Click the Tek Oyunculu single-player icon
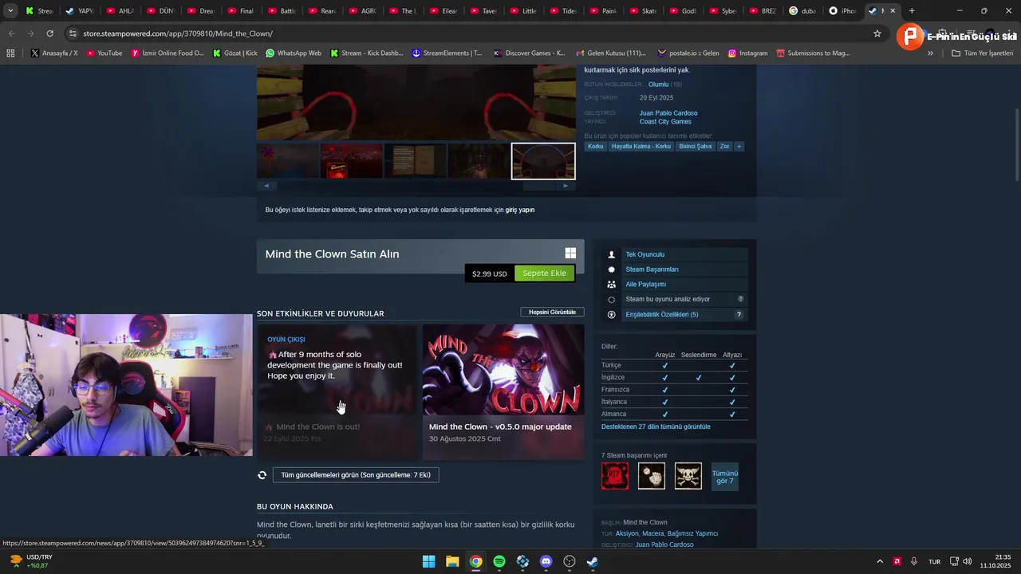1021x574 pixels. point(612,254)
